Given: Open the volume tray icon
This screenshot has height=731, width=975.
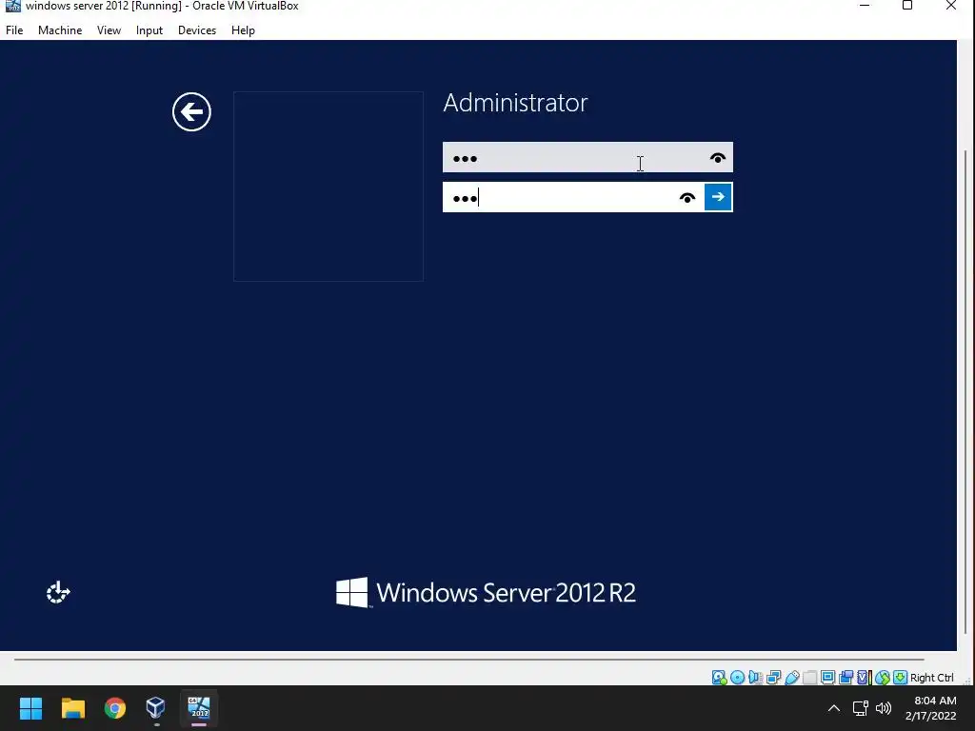Looking at the screenshot, I should (884, 708).
